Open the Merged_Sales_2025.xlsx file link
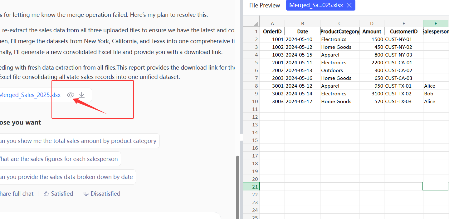Screen dimensions: 449x219 point(30,95)
